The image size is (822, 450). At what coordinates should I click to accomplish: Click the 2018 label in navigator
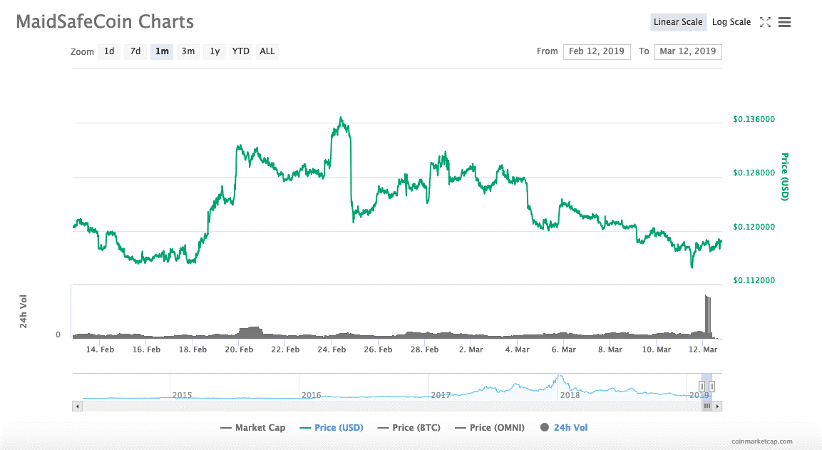(570, 395)
